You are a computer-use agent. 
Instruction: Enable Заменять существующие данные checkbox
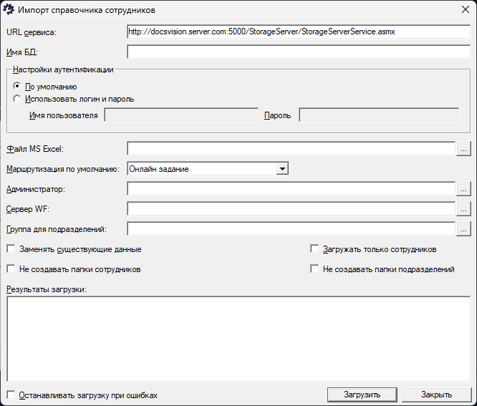11,249
